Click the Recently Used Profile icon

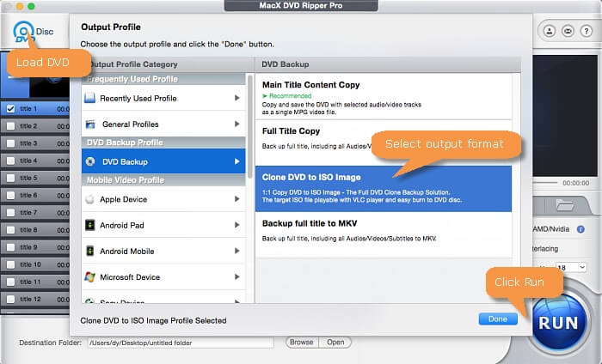coord(89,98)
